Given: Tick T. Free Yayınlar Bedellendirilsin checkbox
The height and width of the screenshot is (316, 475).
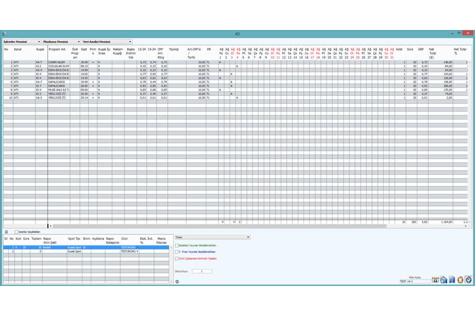Looking at the screenshot, I should (177, 252).
